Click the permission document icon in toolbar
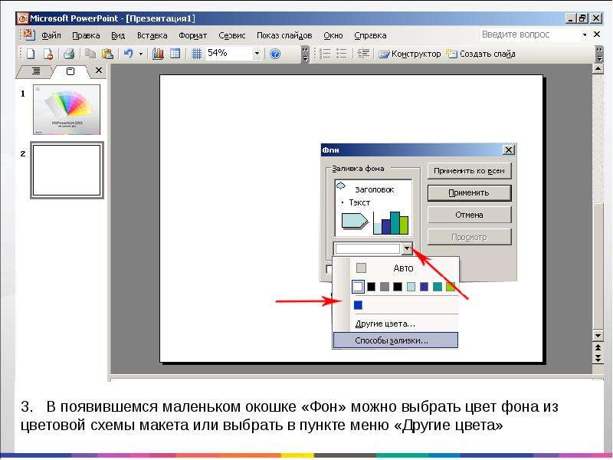 [x=48, y=54]
